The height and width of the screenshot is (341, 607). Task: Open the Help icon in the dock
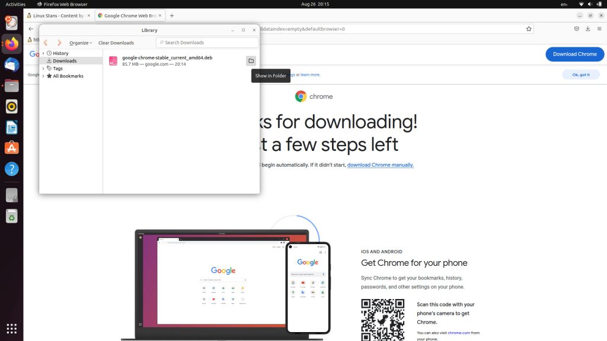pos(12,169)
